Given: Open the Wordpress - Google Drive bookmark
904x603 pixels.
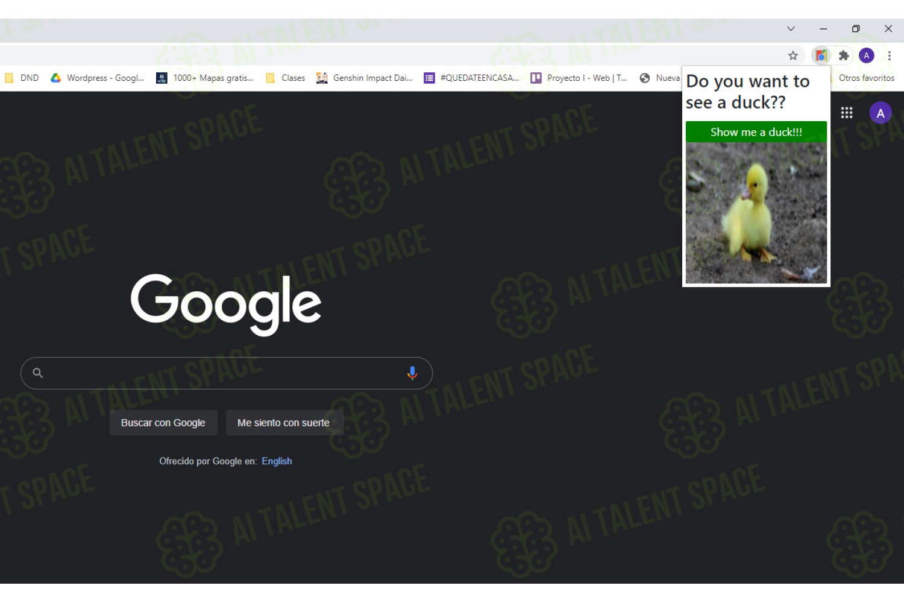Looking at the screenshot, I should 98,78.
